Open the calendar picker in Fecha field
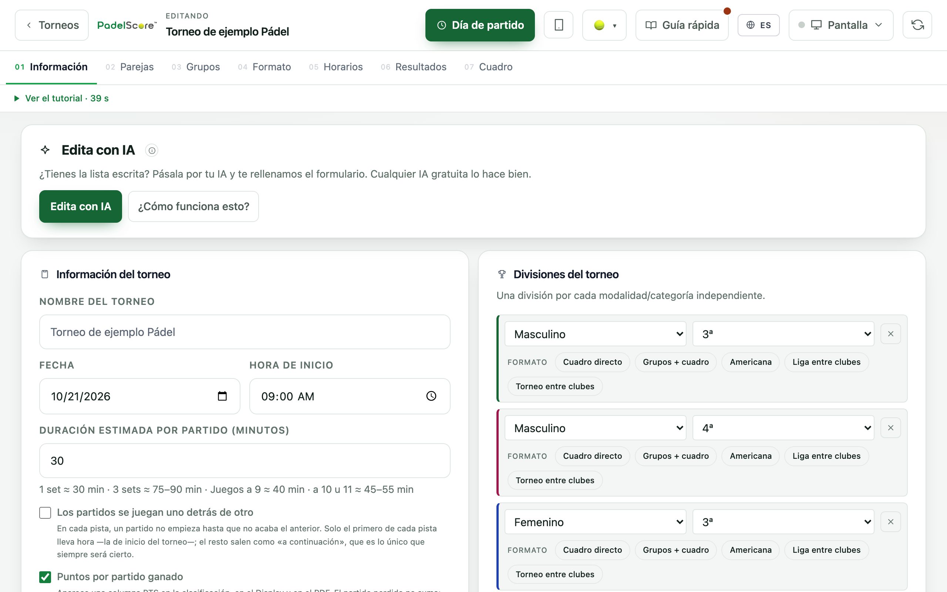 [222, 396]
